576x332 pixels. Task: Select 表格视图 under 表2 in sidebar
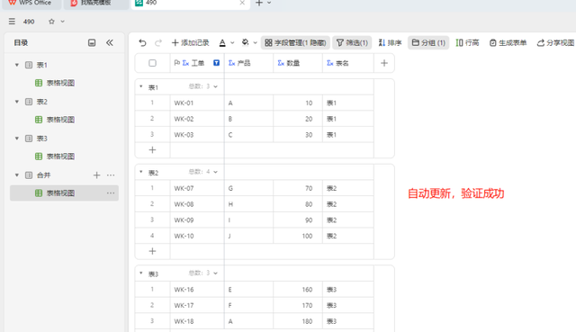point(60,120)
